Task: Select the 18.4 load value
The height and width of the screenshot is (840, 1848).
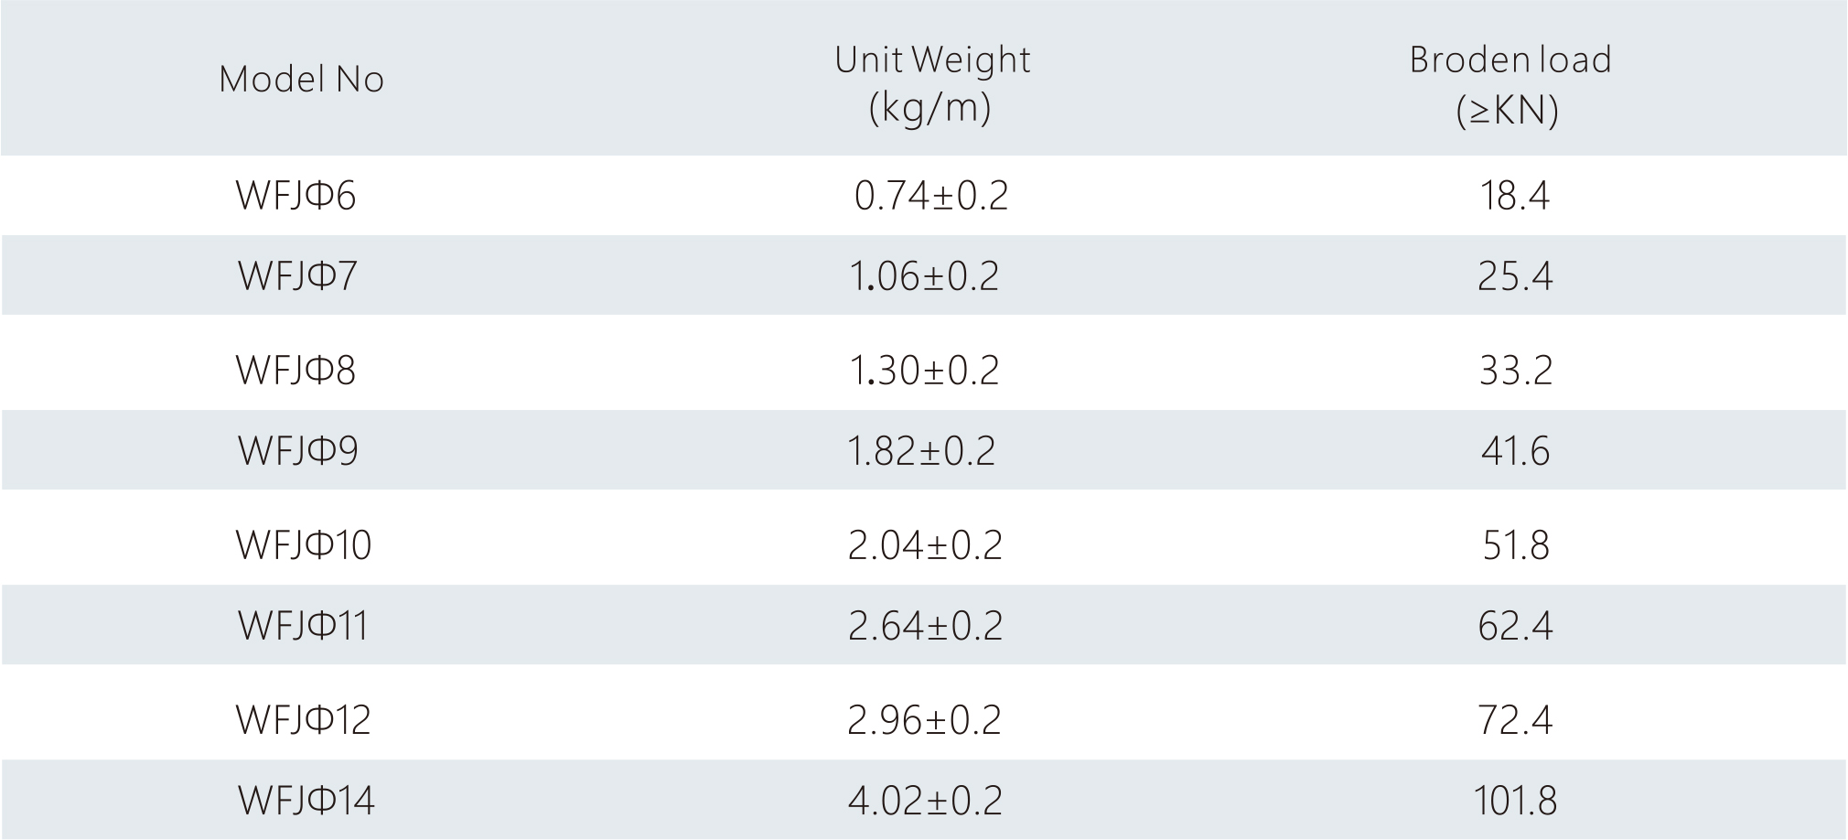Action: point(1515,196)
